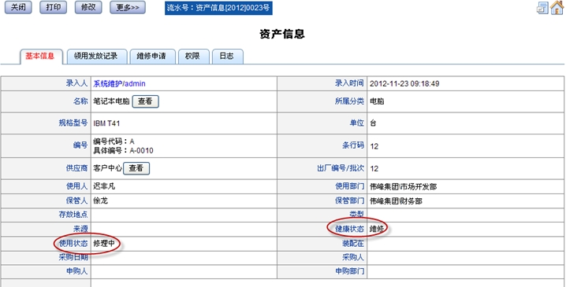
Task: Click the 条行码 value 12
Action: point(374,146)
